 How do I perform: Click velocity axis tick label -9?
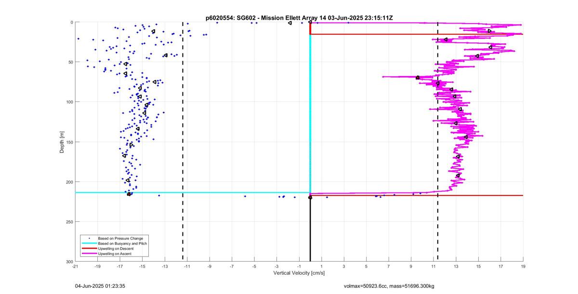(x=210, y=266)
